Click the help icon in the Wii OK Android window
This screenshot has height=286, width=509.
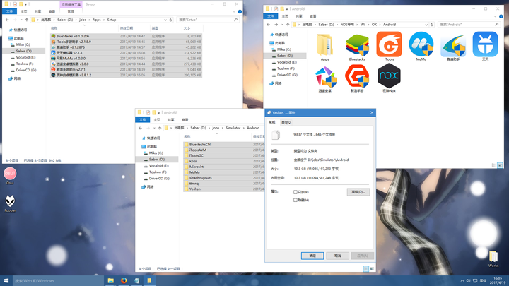(501, 16)
